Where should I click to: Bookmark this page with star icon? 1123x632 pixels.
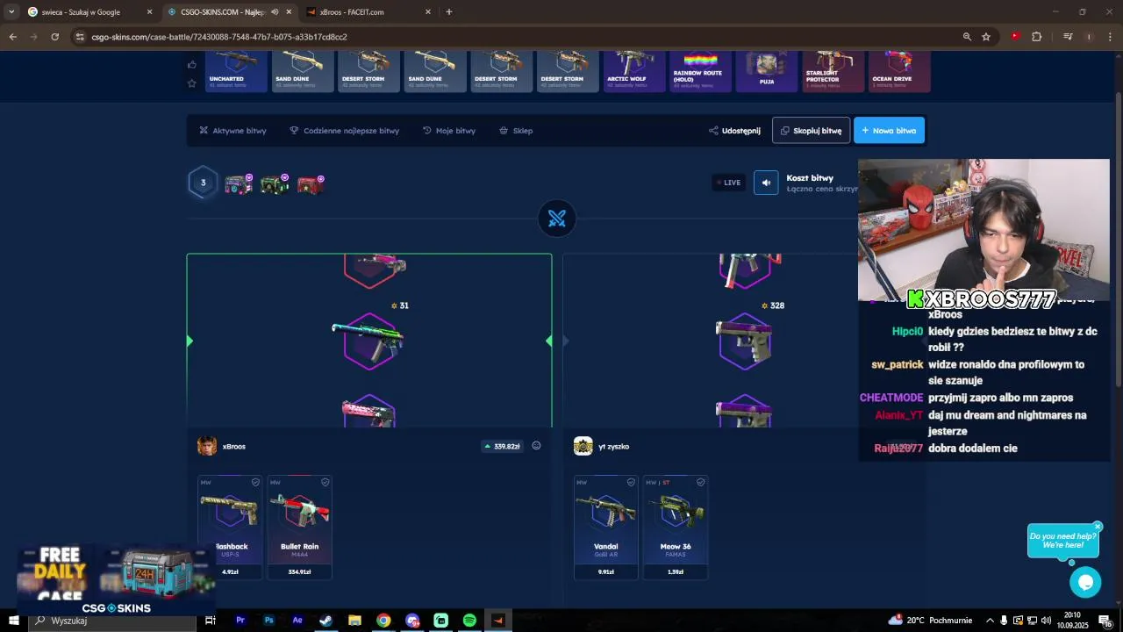pyautogui.click(x=986, y=37)
